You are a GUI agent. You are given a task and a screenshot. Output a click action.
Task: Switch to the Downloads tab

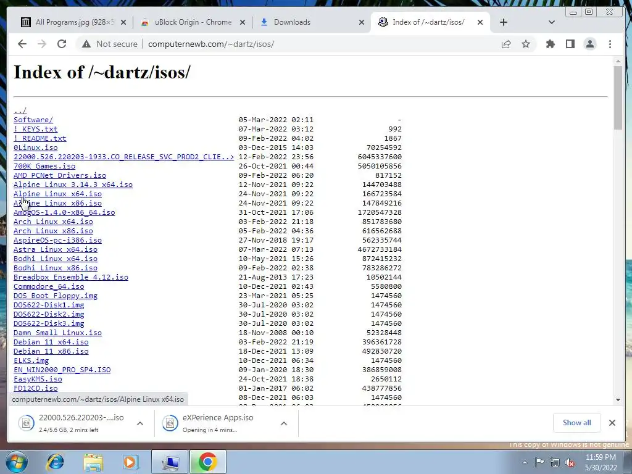(310, 22)
